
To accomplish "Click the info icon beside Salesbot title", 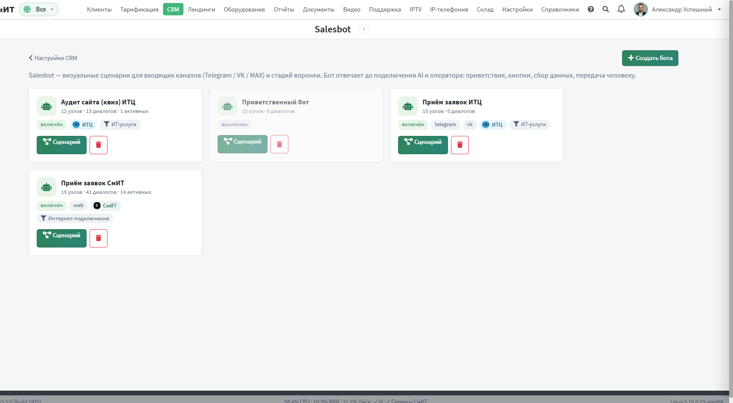I will tap(364, 29).
